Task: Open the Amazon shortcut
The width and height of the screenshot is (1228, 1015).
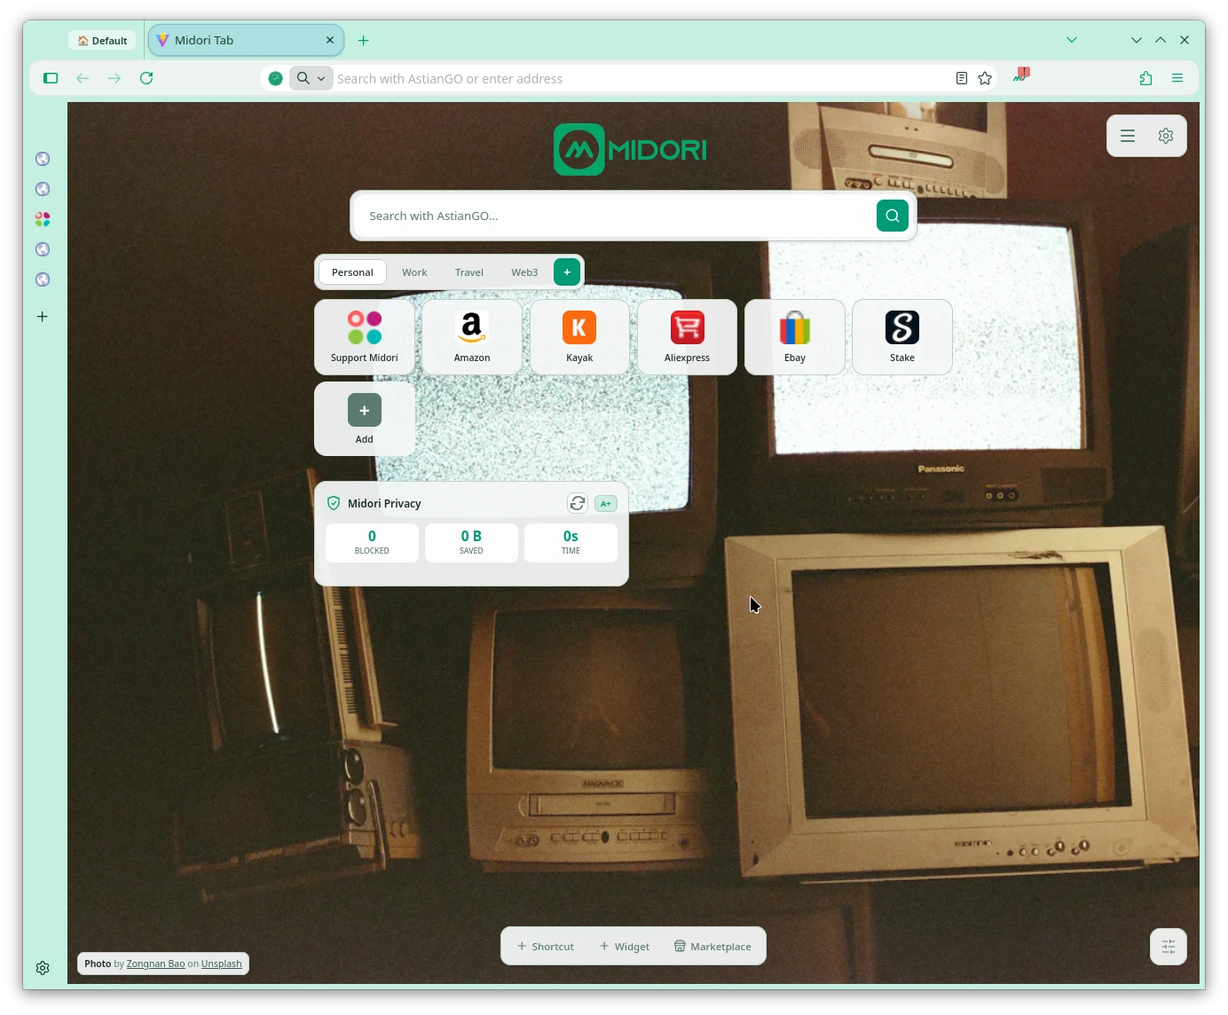Action: 472,337
